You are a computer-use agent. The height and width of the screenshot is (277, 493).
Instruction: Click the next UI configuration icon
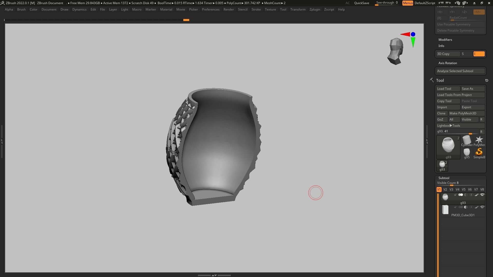[x=465, y=3]
